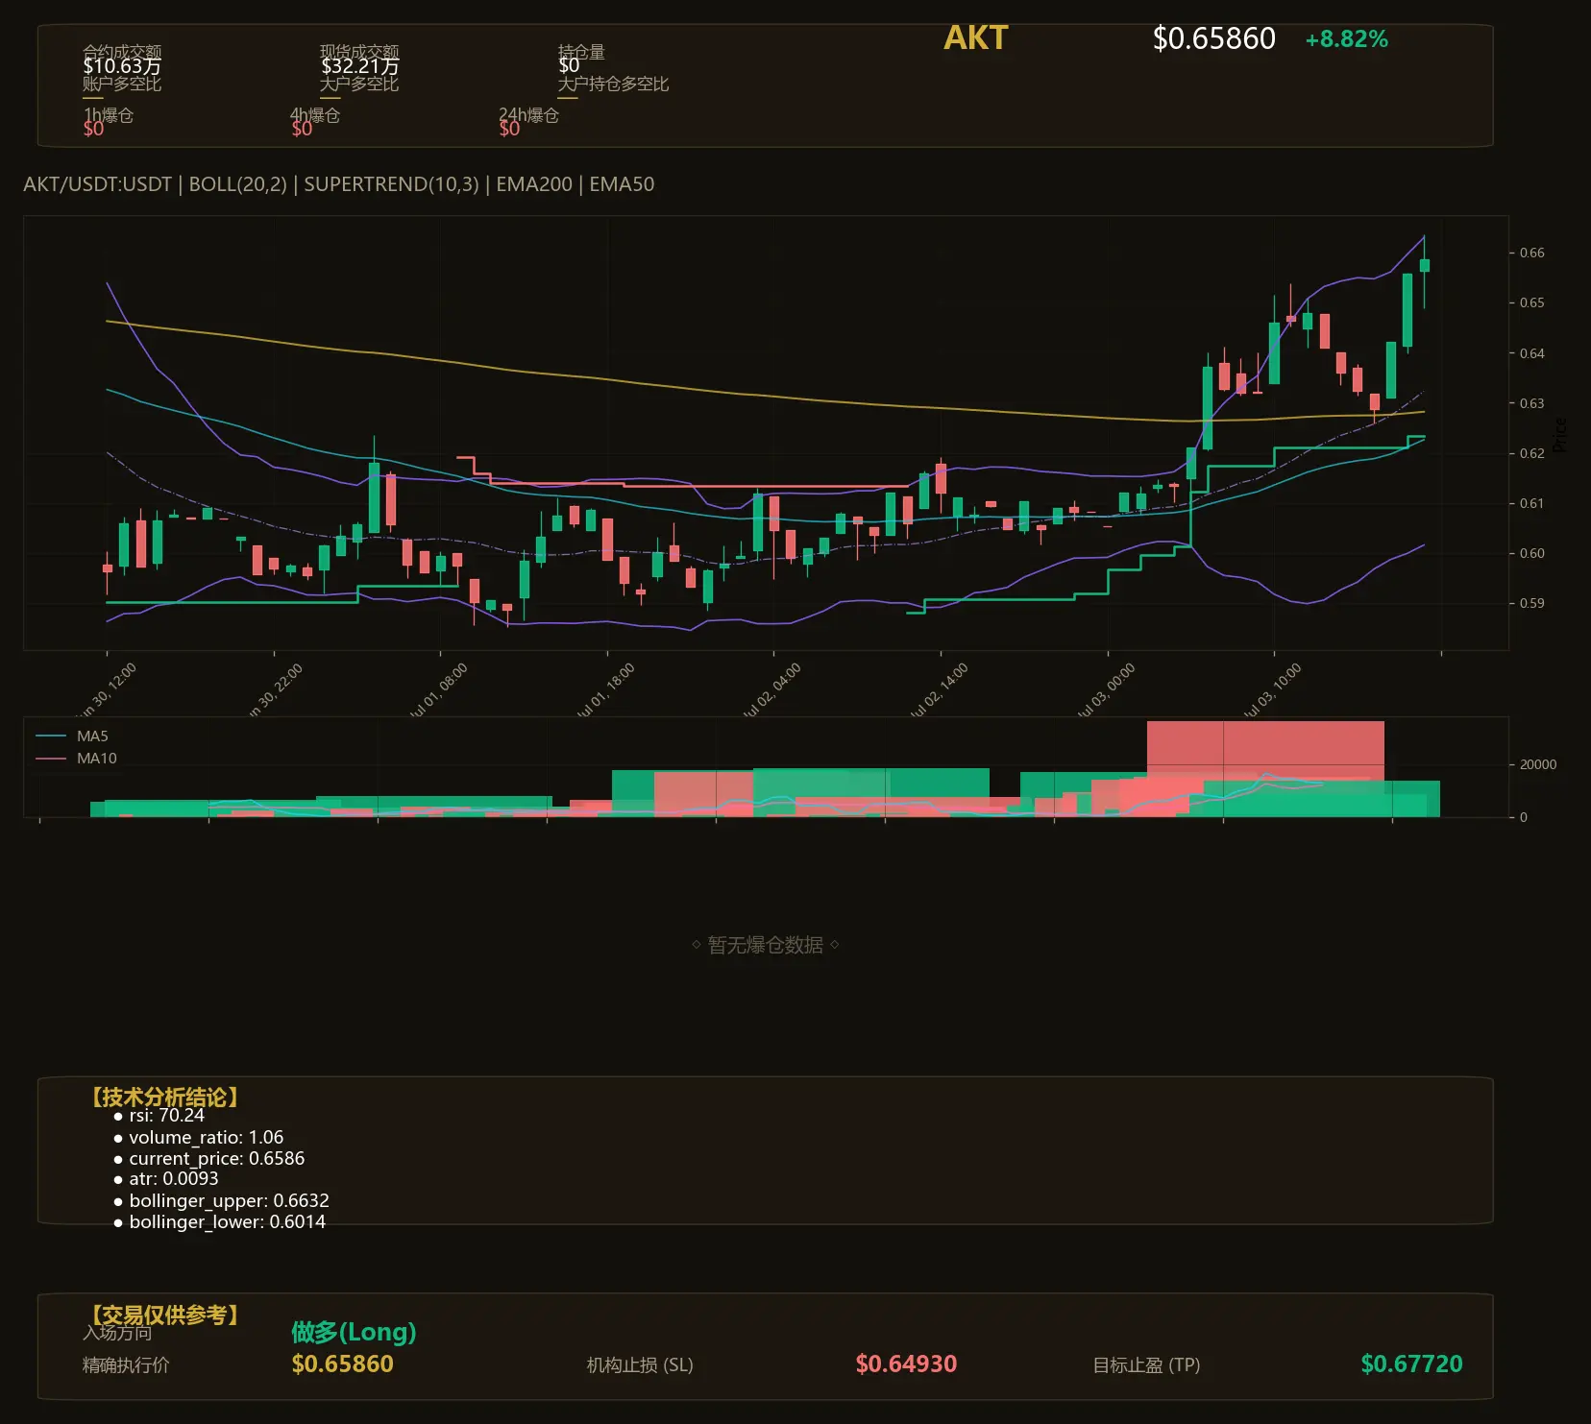Click the 24h爆仓 label
Screen dimensions: 1591x1424
(x=528, y=114)
